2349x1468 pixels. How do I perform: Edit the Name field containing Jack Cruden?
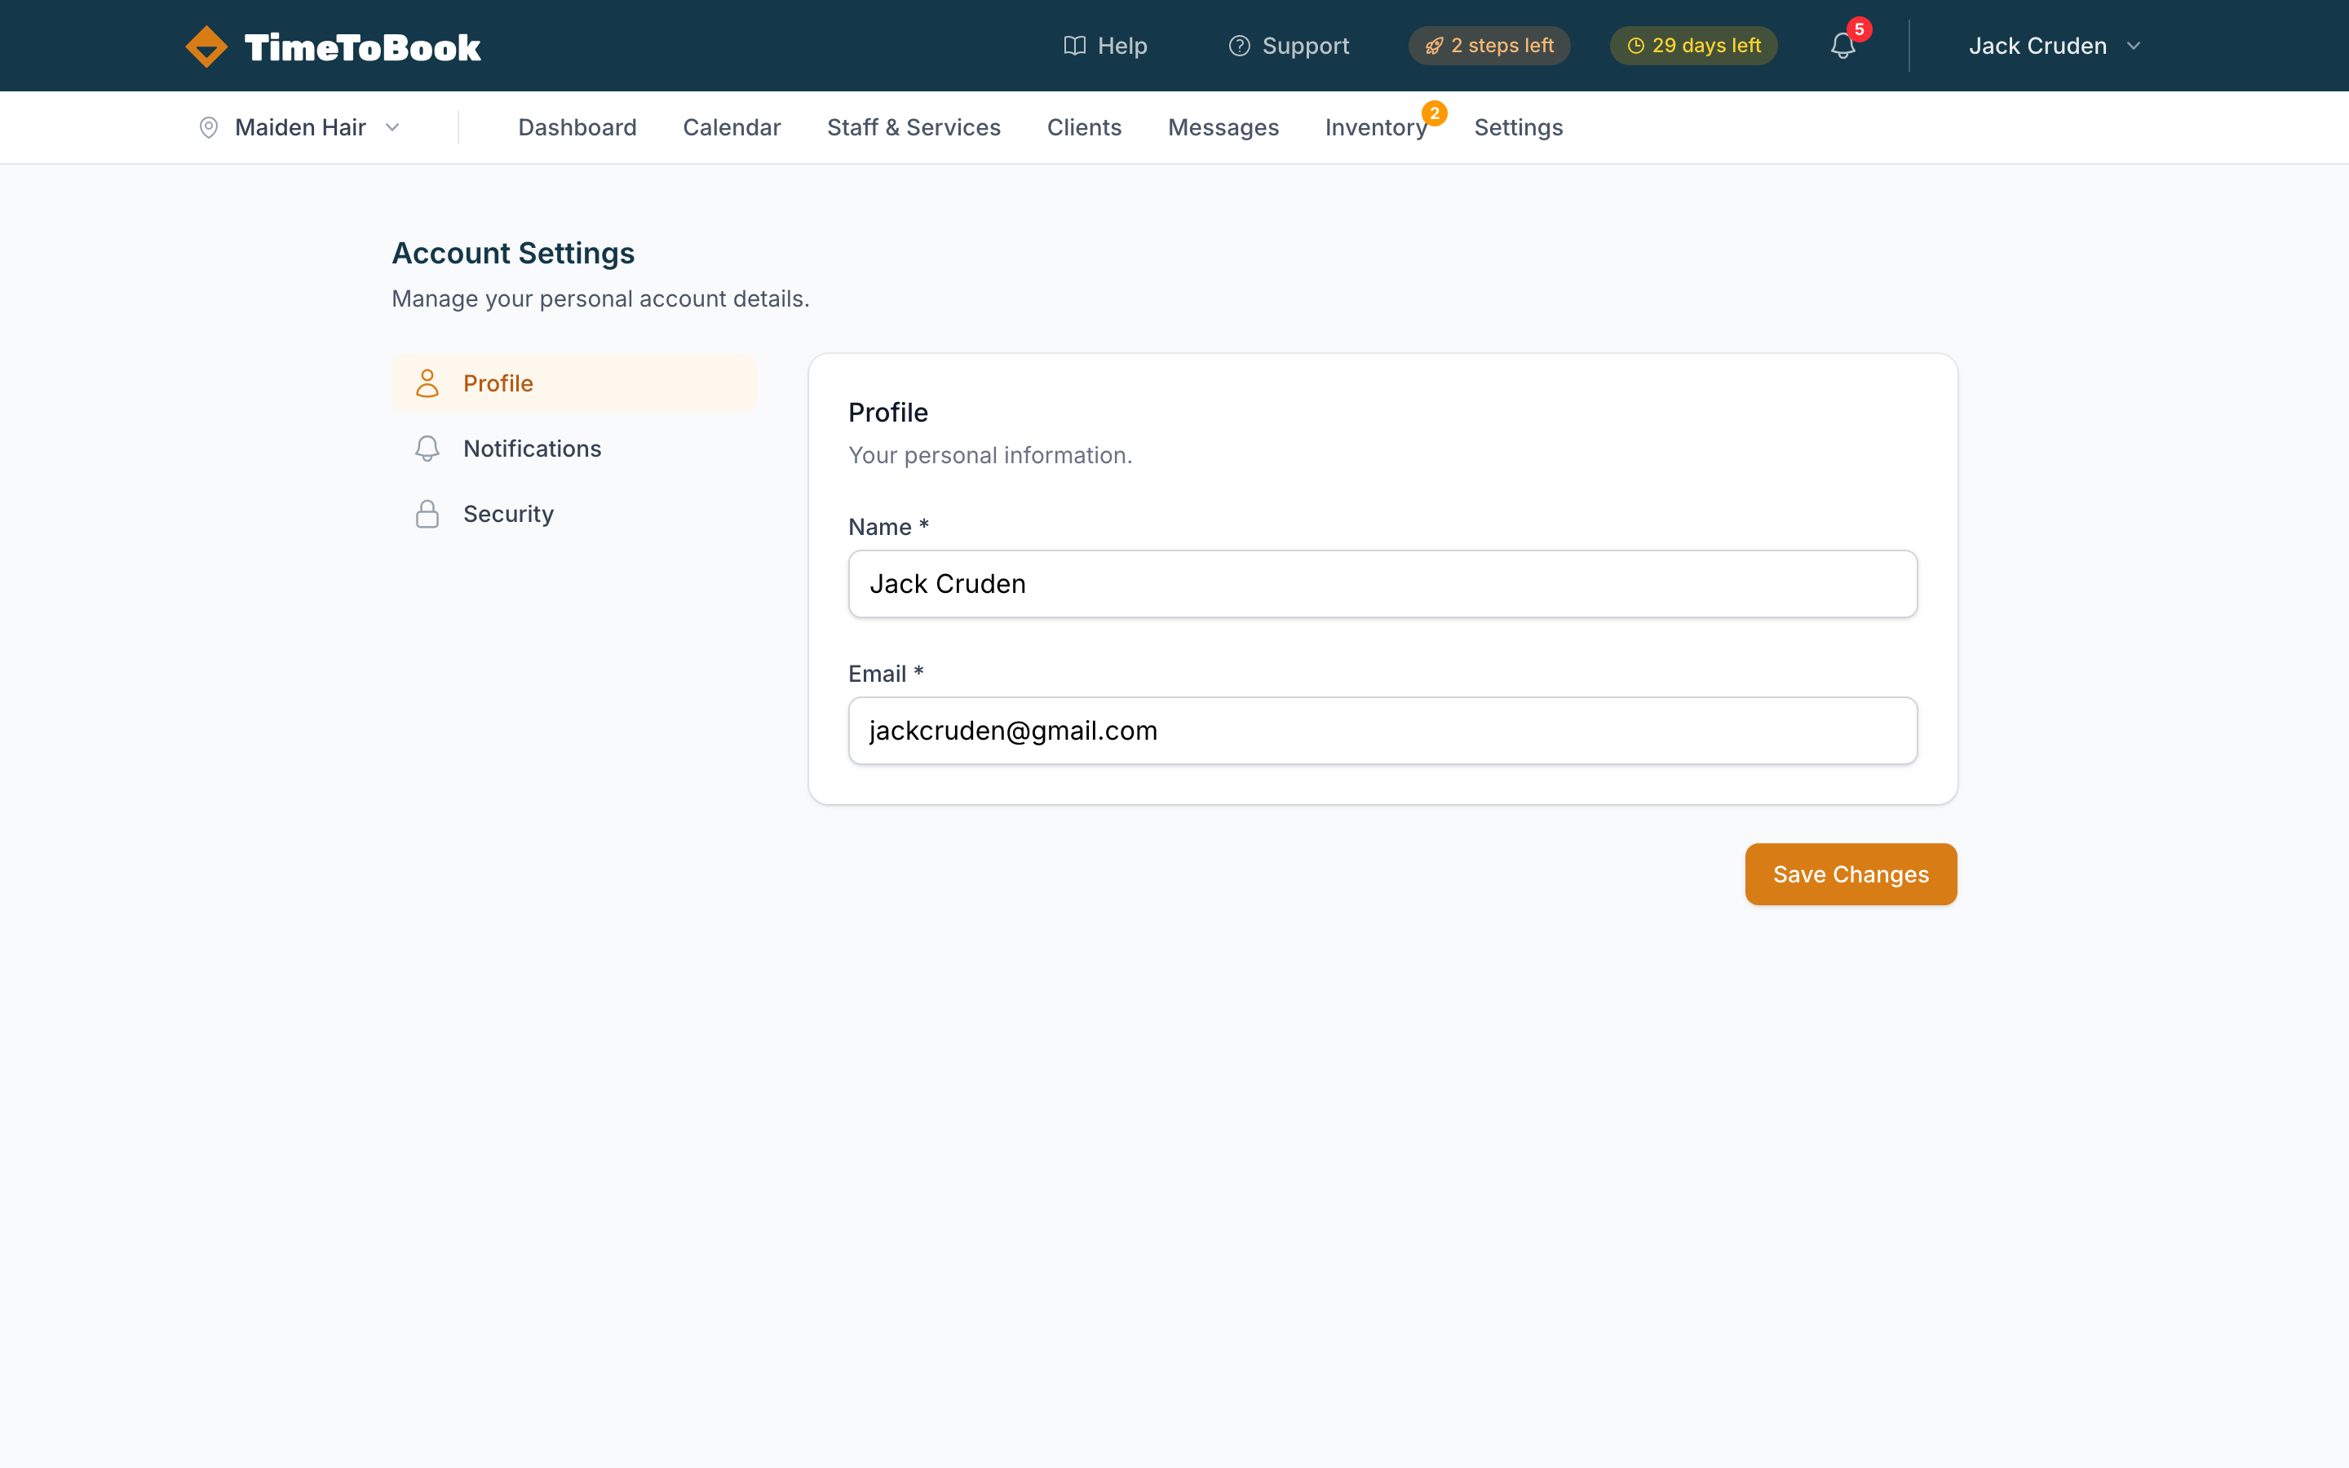click(1381, 583)
